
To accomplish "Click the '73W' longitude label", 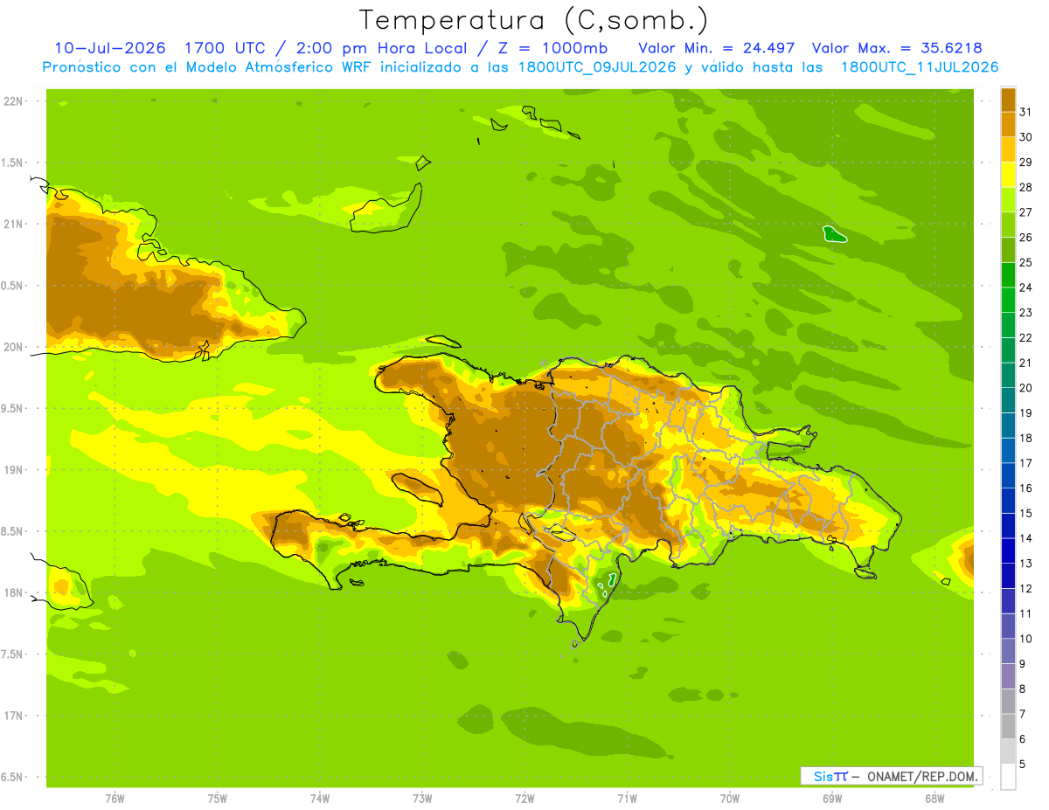I will pyautogui.click(x=422, y=799).
